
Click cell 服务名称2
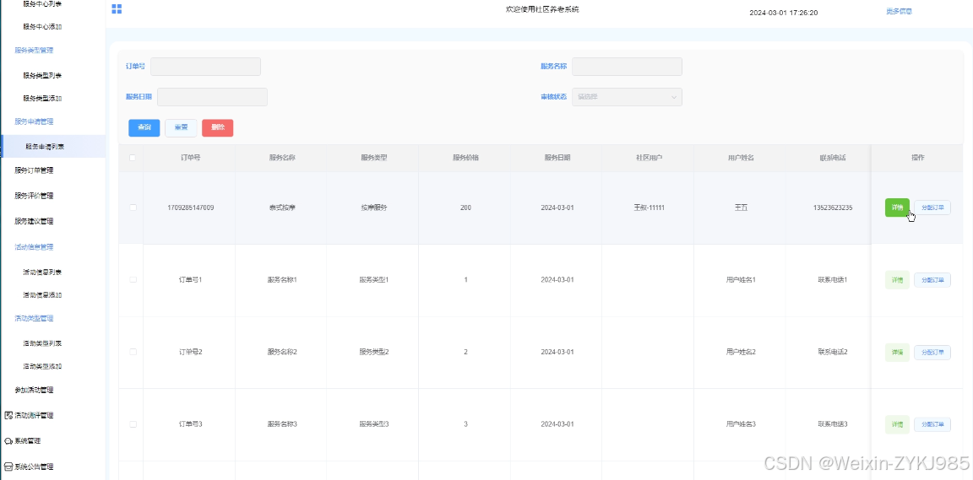(282, 352)
